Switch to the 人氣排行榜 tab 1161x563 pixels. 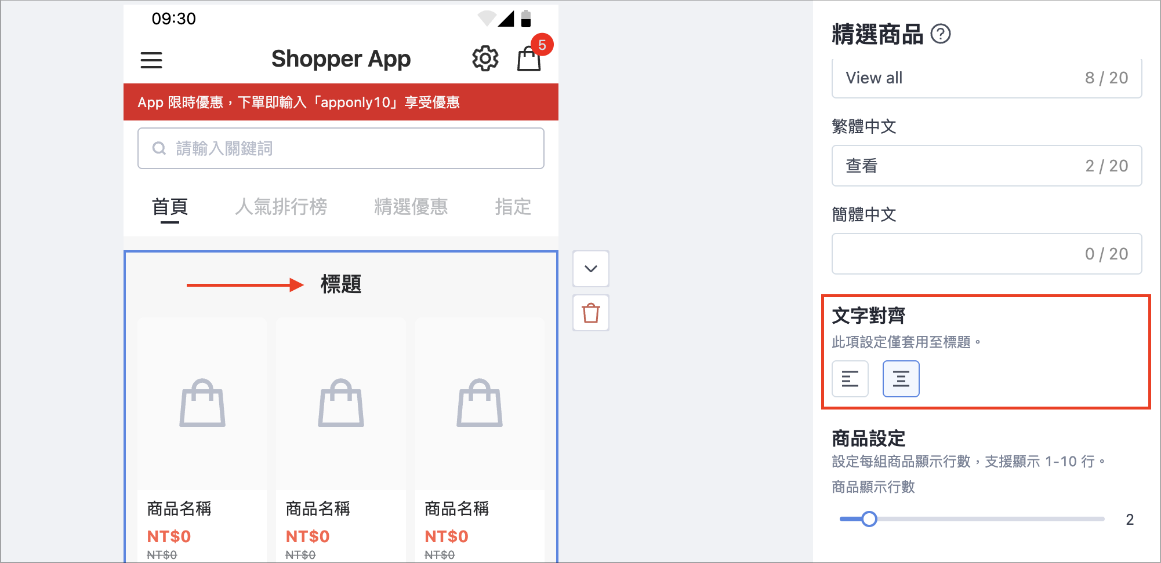pyautogui.click(x=281, y=207)
